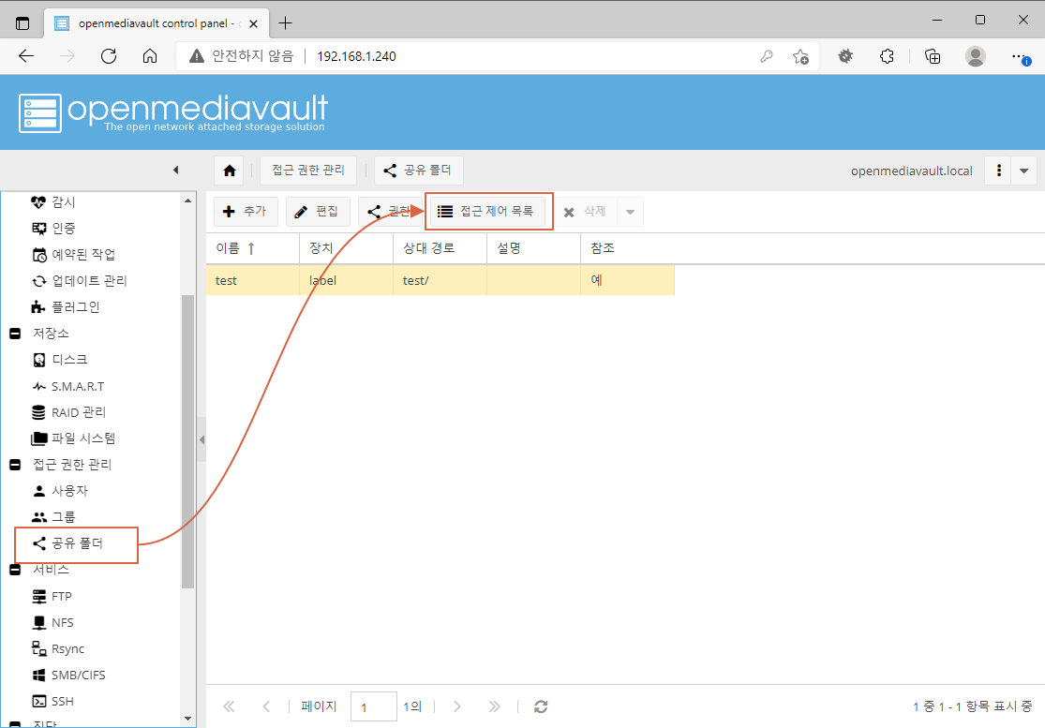
Task: Click the 참조 column header
Action: coord(627,248)
